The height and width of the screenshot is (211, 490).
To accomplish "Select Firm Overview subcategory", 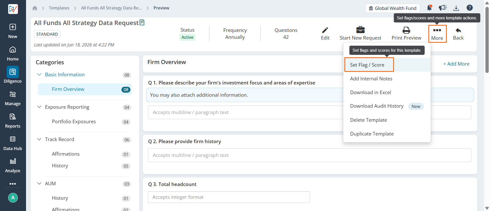I will [85, 89].
